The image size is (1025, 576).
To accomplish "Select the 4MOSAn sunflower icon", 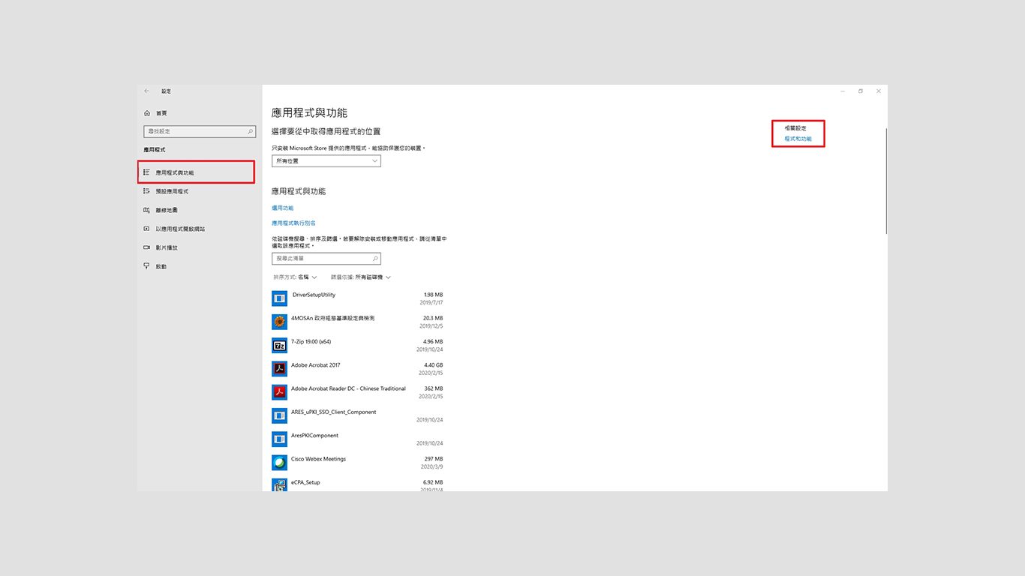I will tap(279, 322).
